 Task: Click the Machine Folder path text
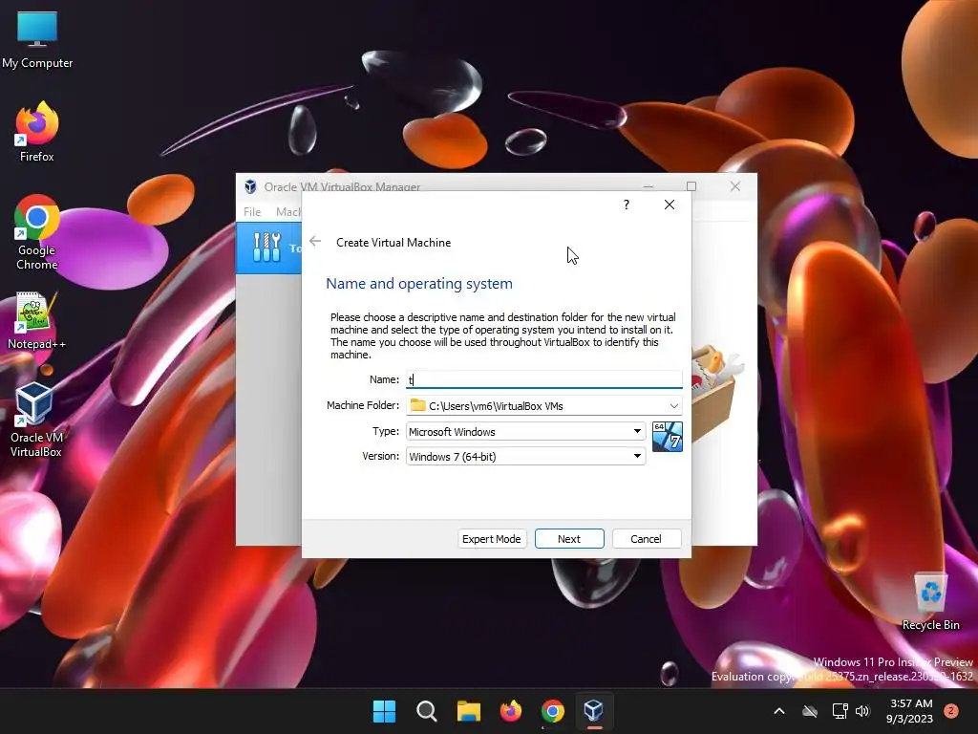496,405
